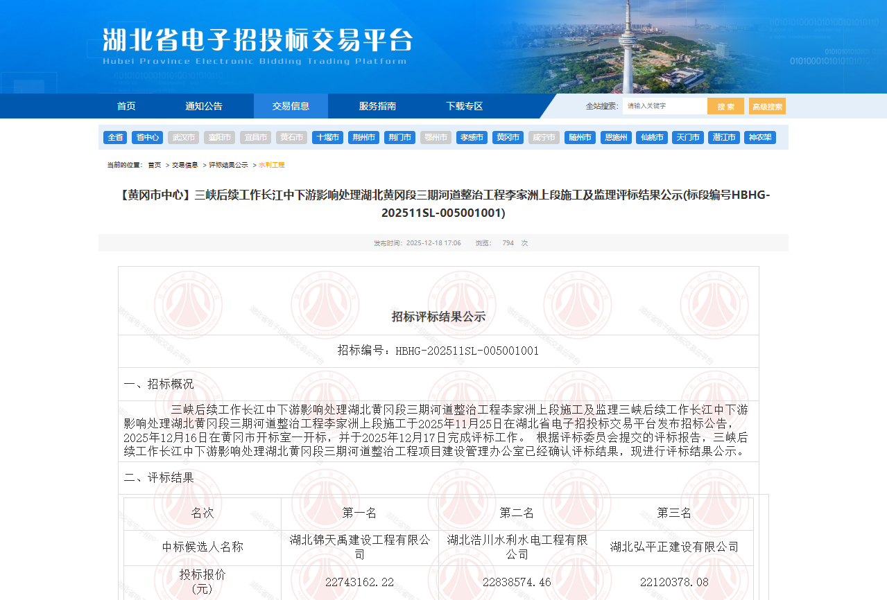
Task: Select the 服务指南 navigation tab
Action: tap(376, 105)
